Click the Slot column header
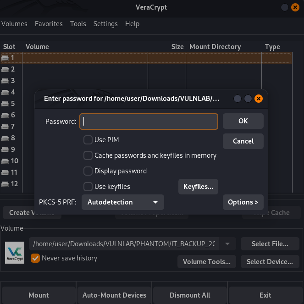Screen dimensions: 304x304 pyautogui.click(x=9, y=47)
